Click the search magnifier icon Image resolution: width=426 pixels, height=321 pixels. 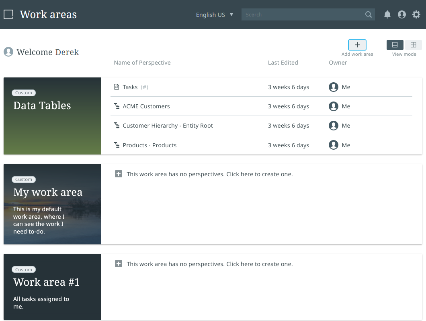[368, 14]
